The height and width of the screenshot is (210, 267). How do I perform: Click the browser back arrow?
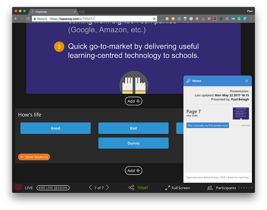click(x=16, y=19)
